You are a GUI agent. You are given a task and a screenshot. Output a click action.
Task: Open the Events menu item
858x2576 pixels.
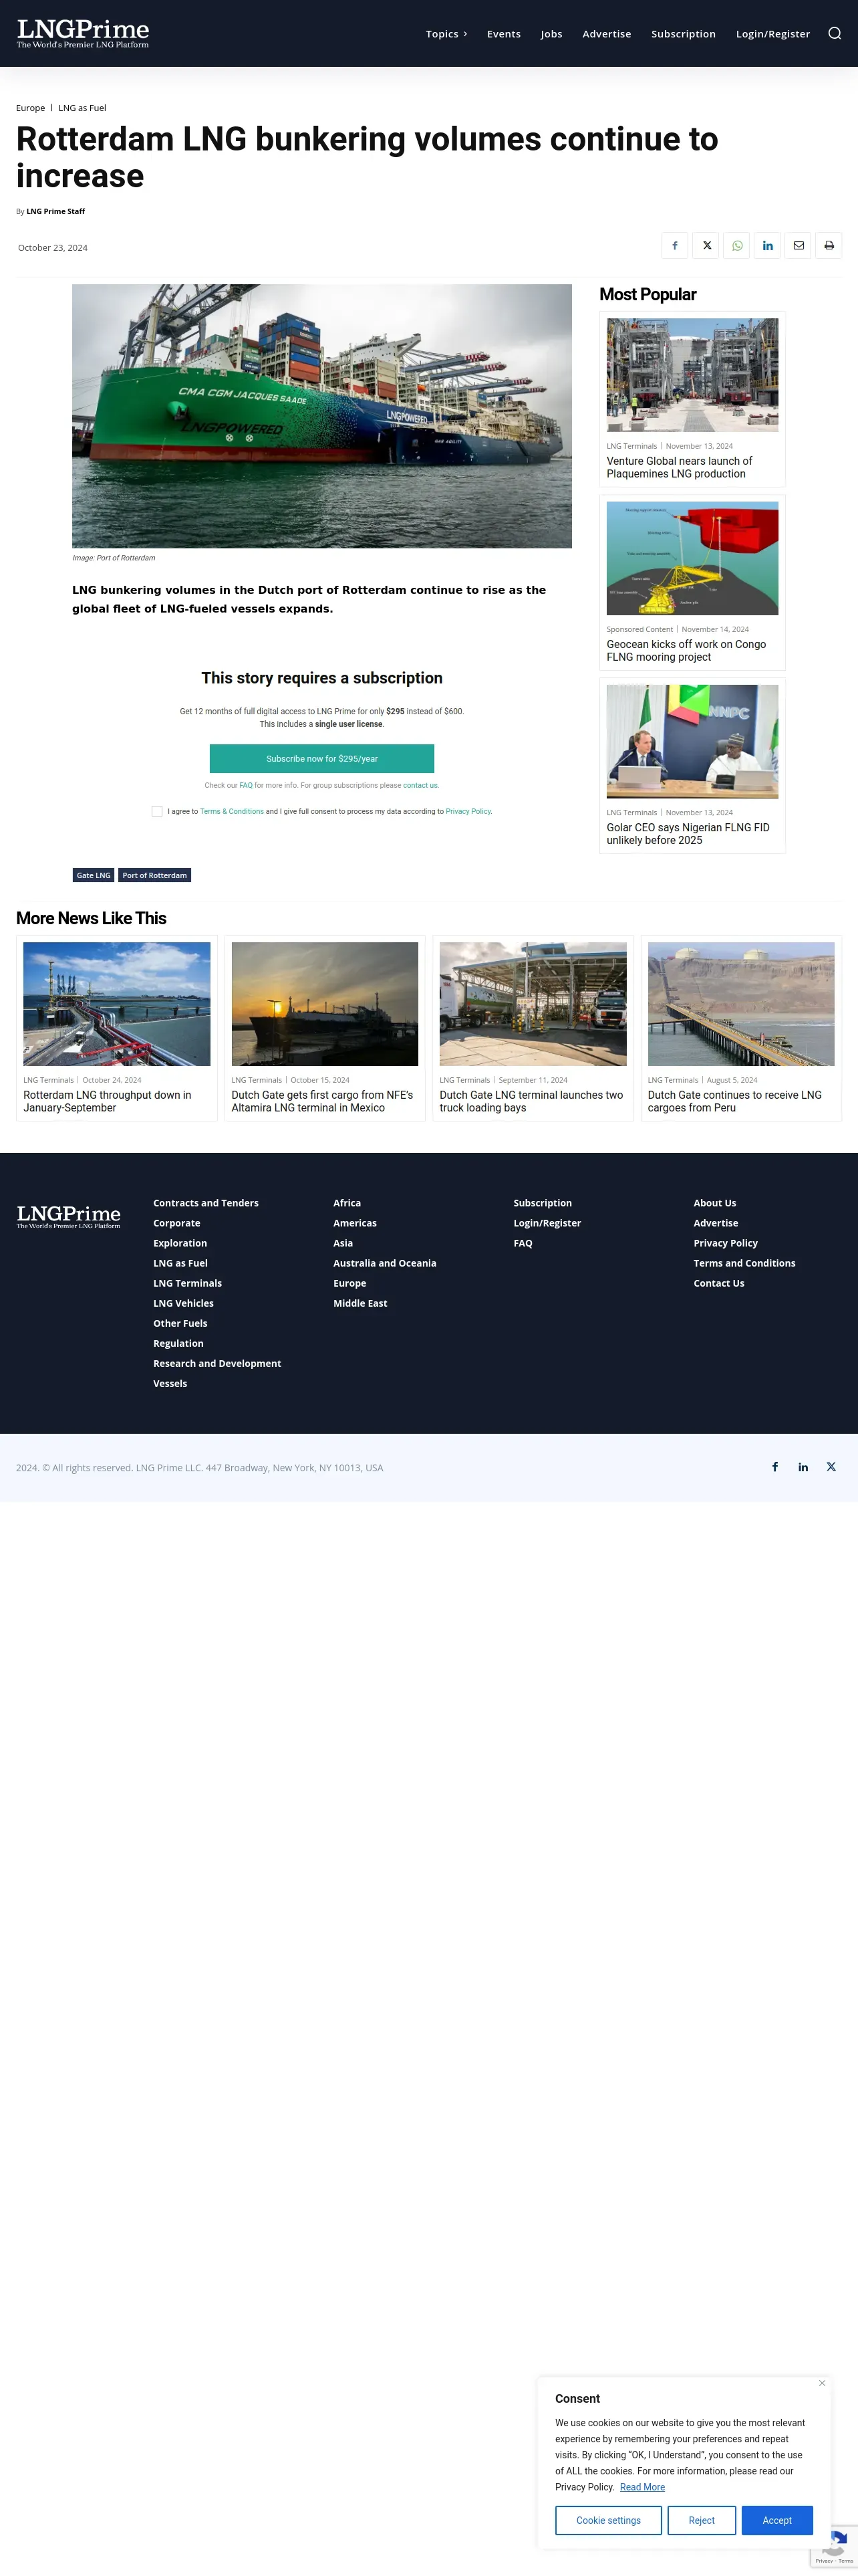pyautogui.click(x=503, y=34)
